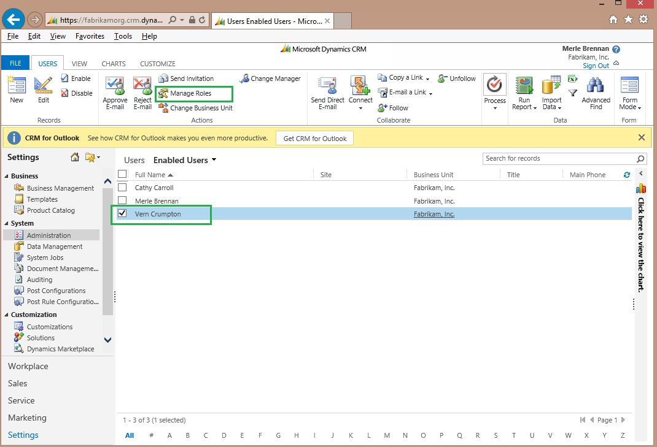Uncheck the Vern Crumpton row checkbox
This screenshot has width=657, height=447.
123,213
